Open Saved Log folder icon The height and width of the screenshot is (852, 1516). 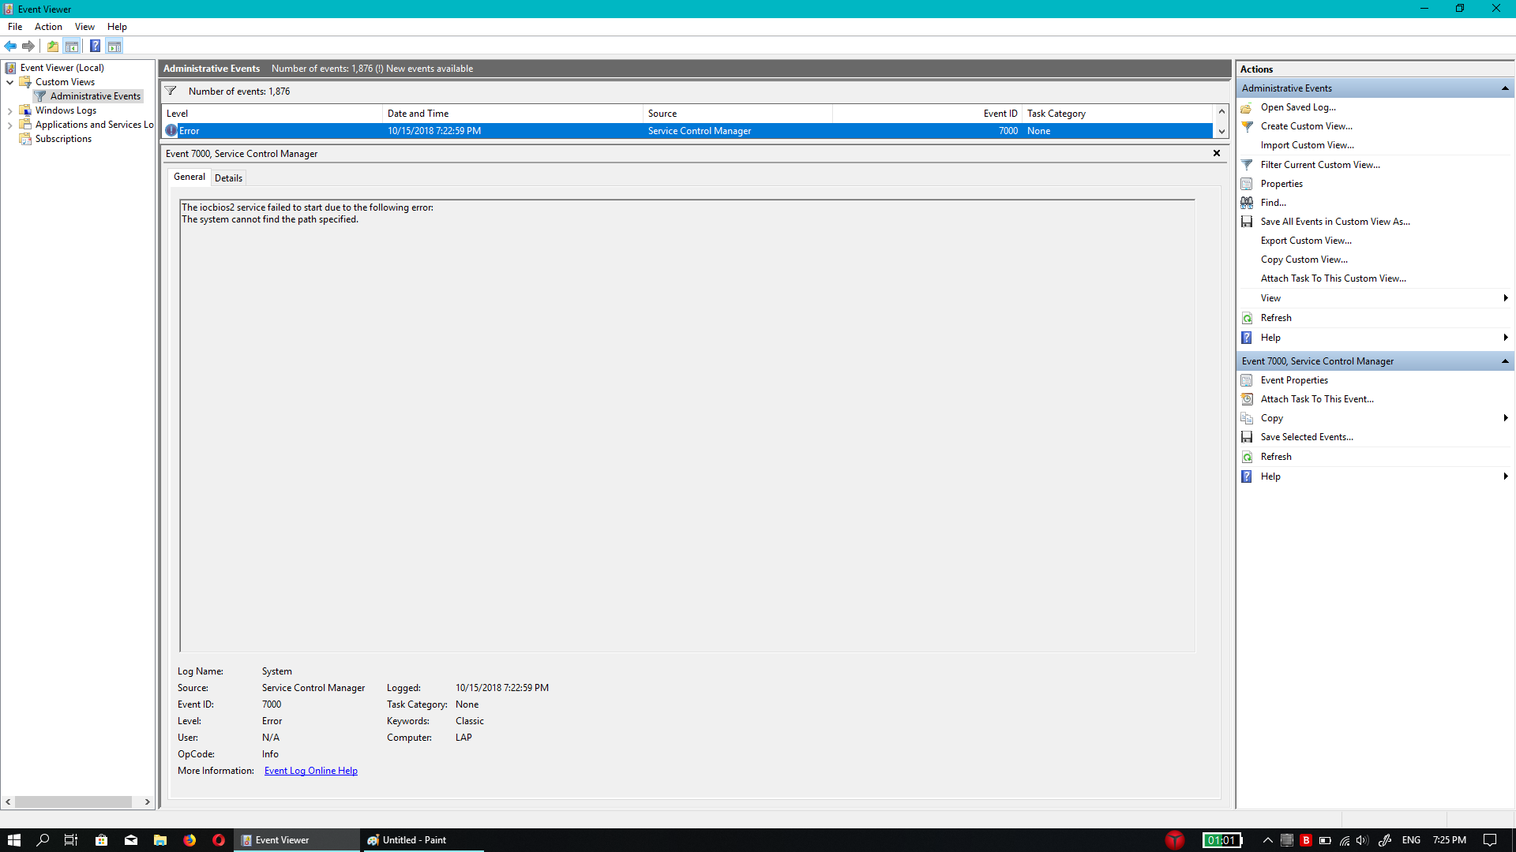click(1247, 107)
